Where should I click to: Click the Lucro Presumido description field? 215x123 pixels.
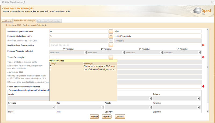(x=157, y=36)
